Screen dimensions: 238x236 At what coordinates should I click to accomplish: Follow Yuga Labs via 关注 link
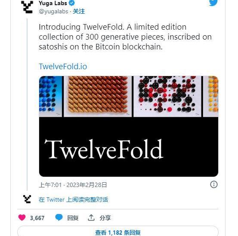(x=79, y=11)
